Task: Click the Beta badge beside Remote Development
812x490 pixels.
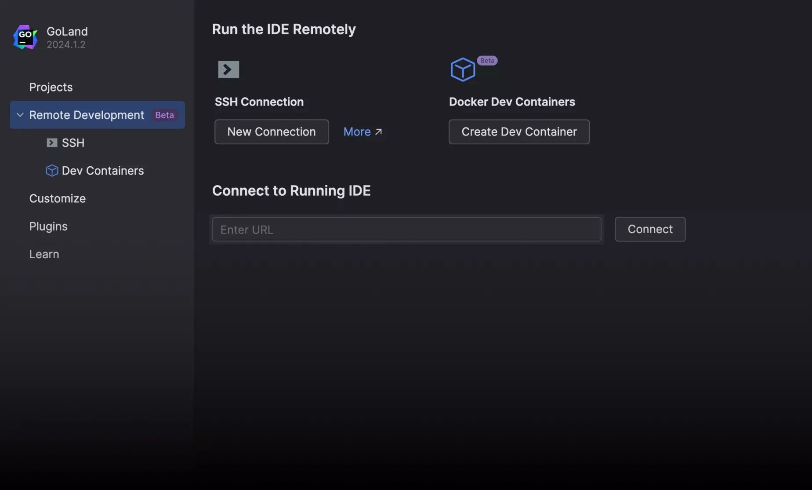Action: point(164,115)
